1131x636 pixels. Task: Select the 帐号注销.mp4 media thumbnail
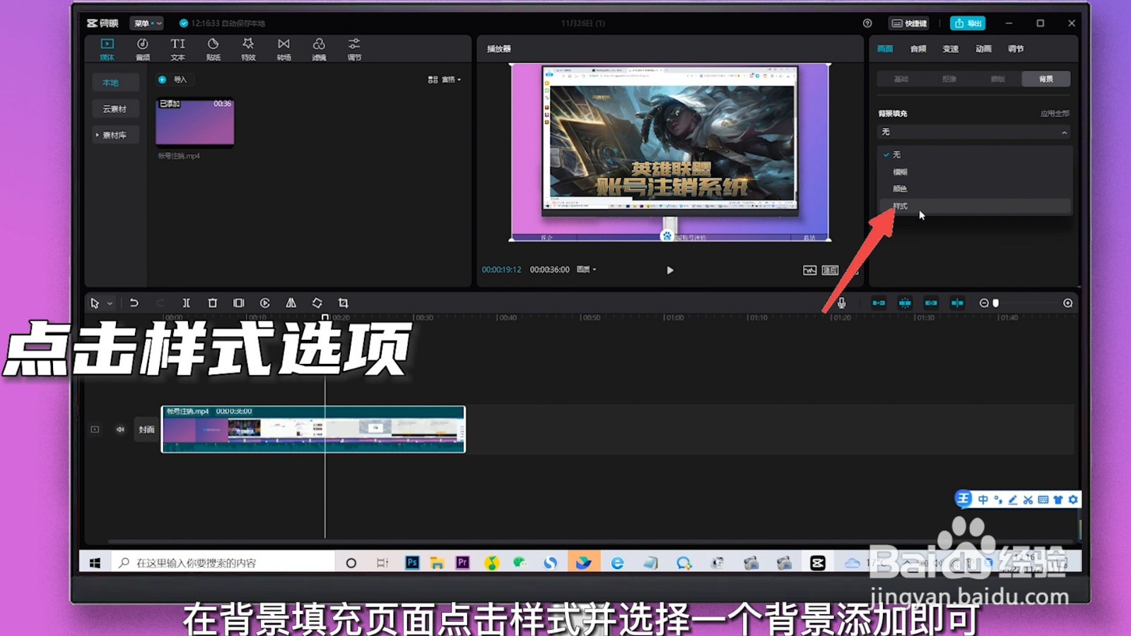click(x=195, y=122)
